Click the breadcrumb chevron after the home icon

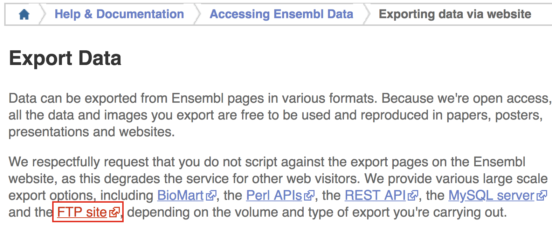(43, 15)
